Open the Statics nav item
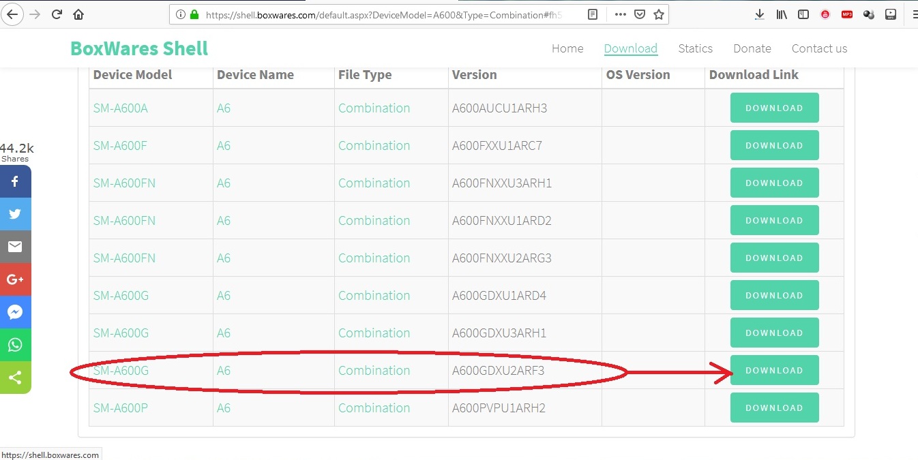The height and width of the screenshot is (460, 918). click(695, 48)
